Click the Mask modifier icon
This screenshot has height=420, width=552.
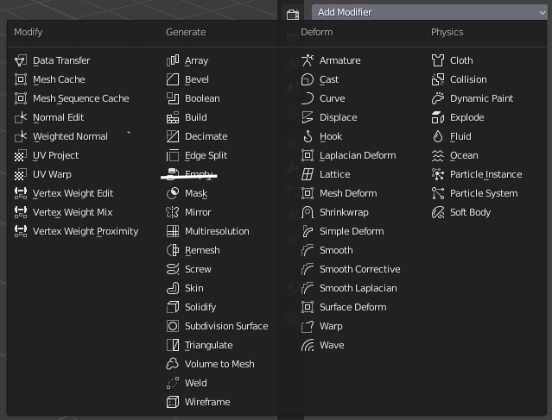point(173,193)
